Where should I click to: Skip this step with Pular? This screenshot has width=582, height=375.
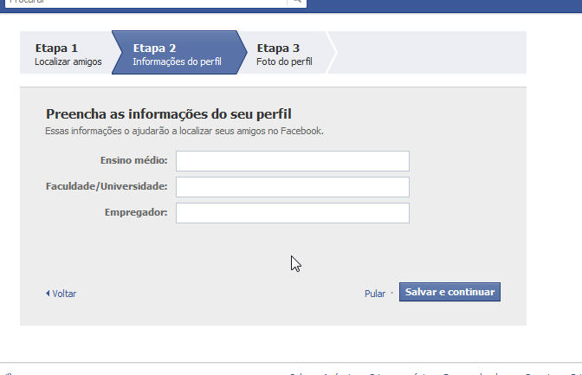click(374, 294)
